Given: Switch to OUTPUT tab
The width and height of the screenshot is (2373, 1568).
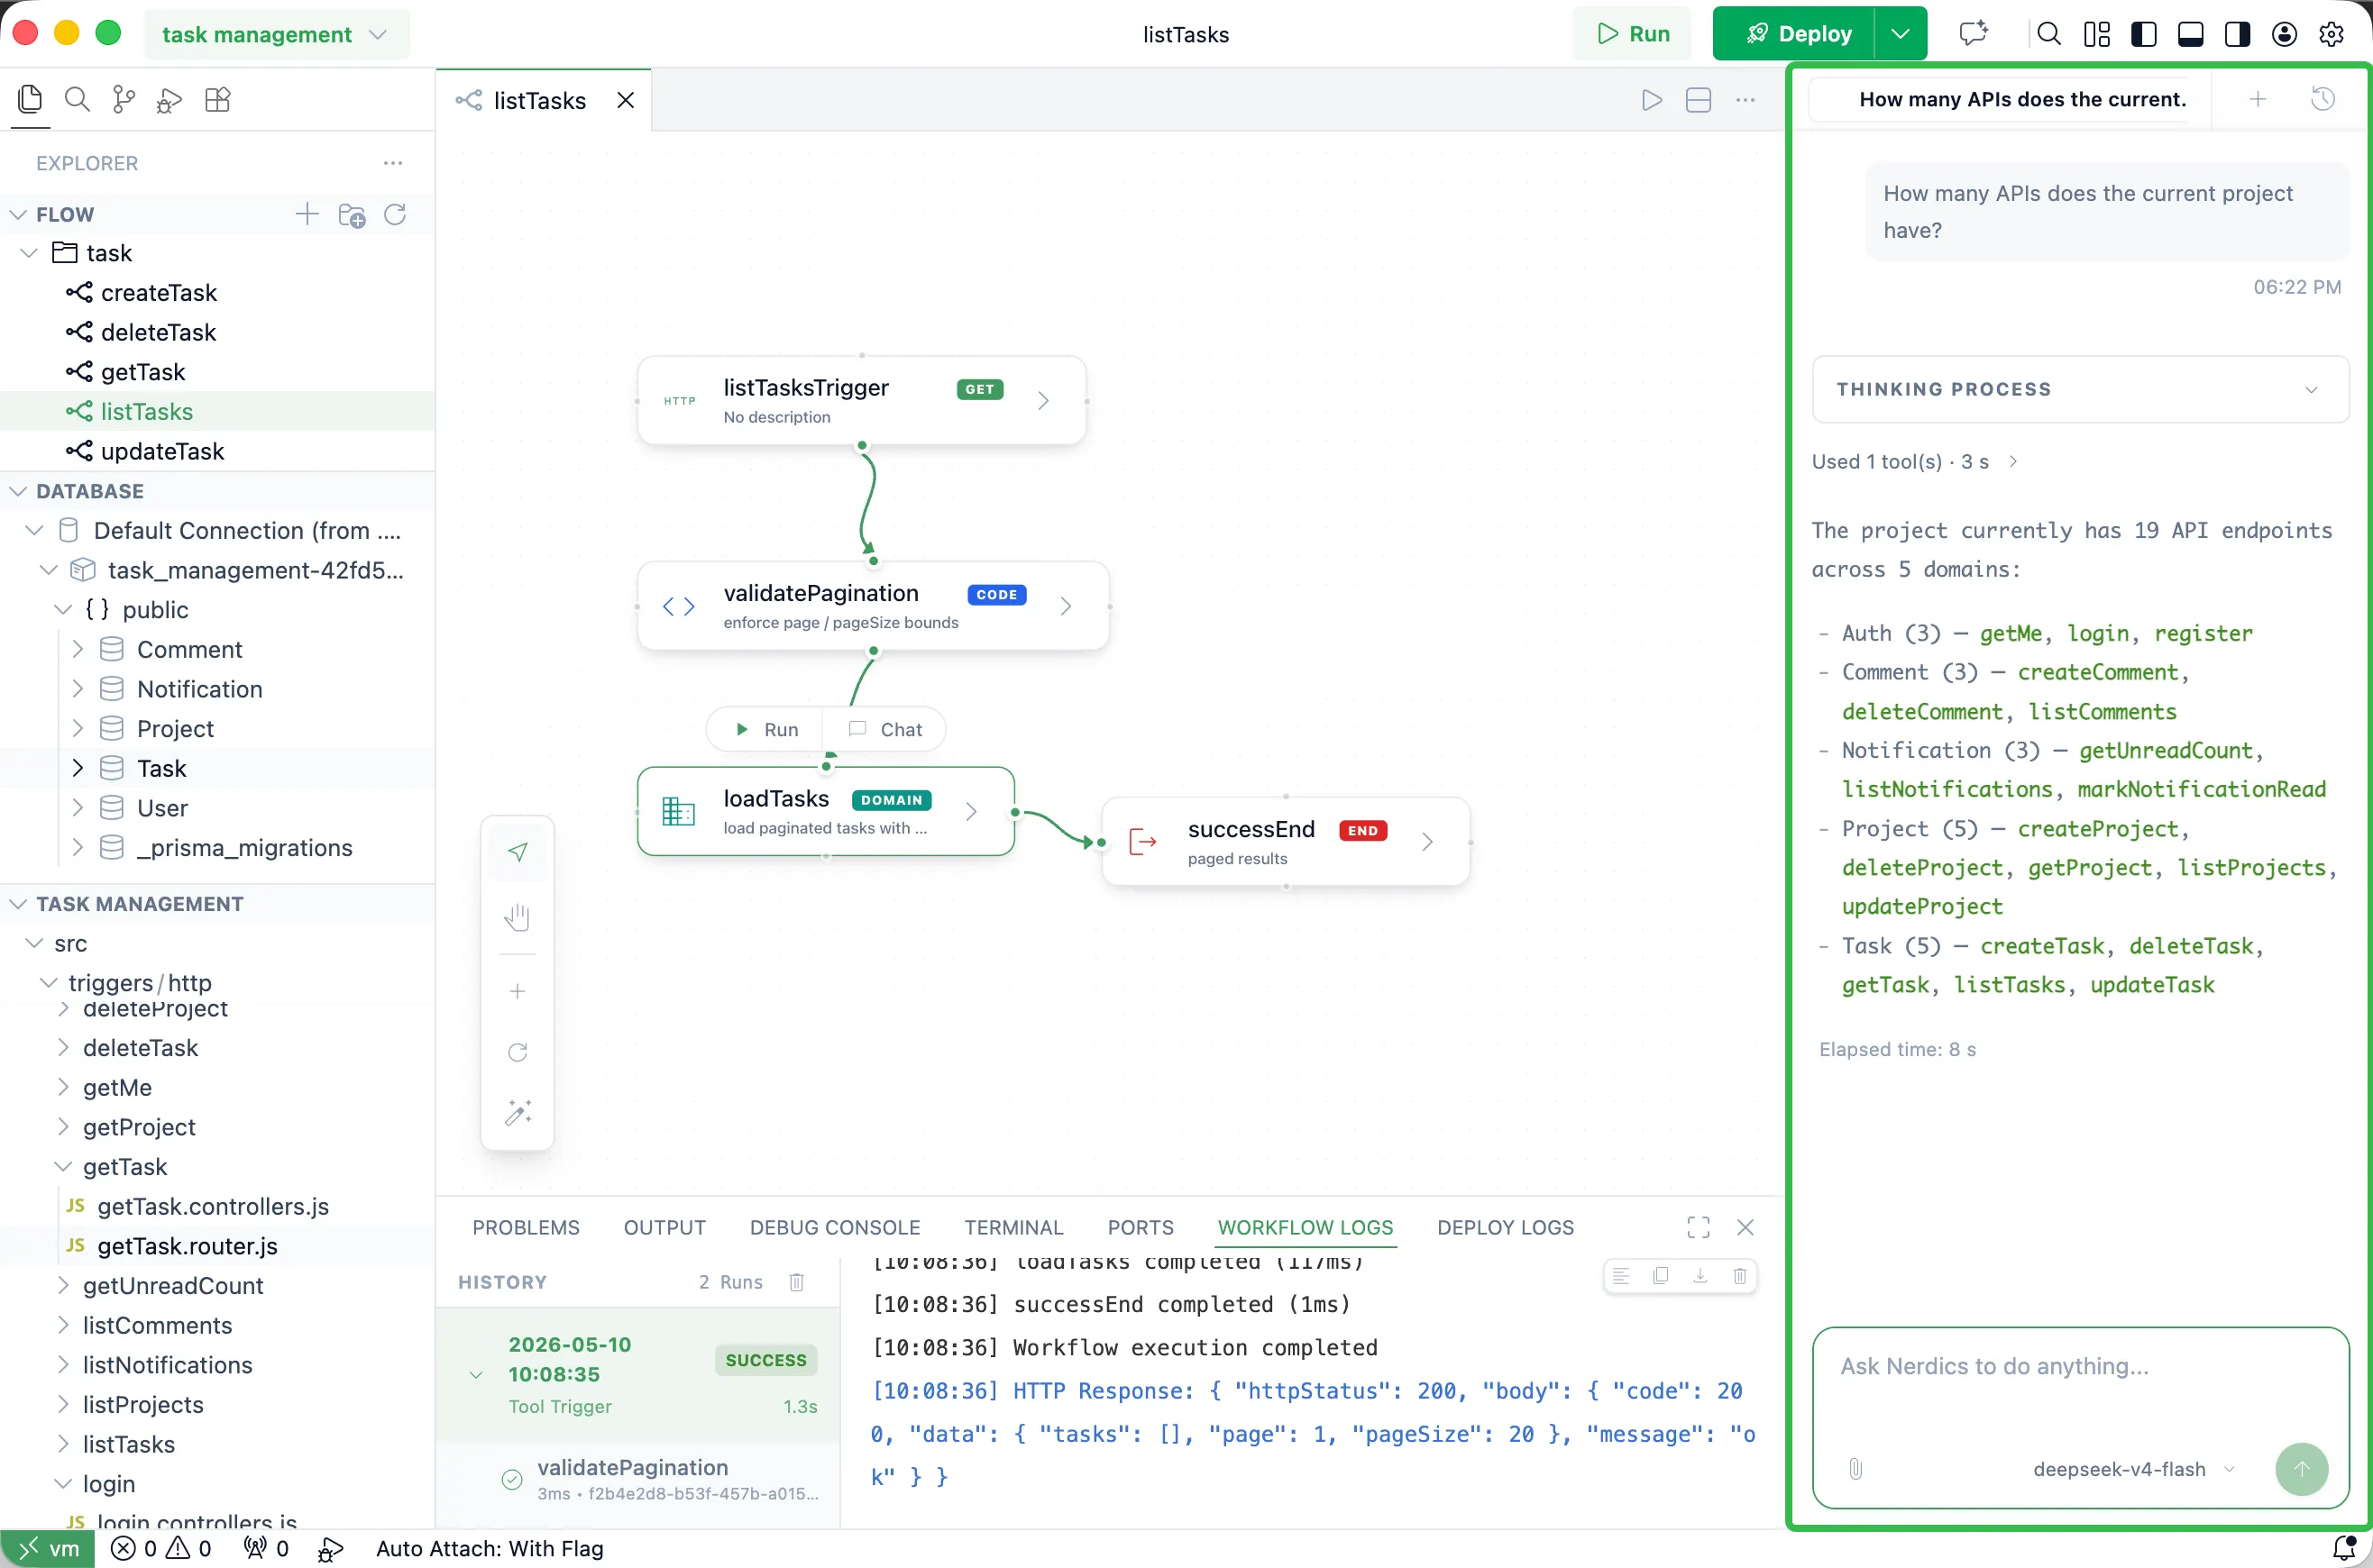Looking at the screenshot, I should coord(664,1227).
